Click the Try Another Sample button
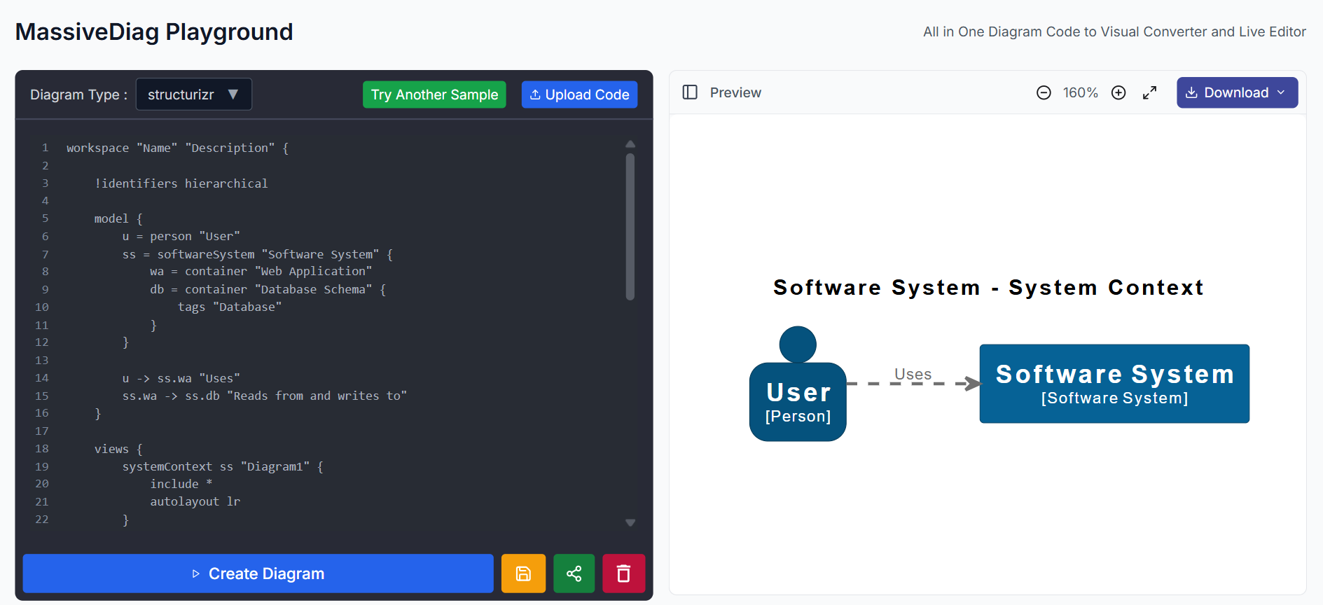This screenshot has height=605, width=1323. [434, 95]
